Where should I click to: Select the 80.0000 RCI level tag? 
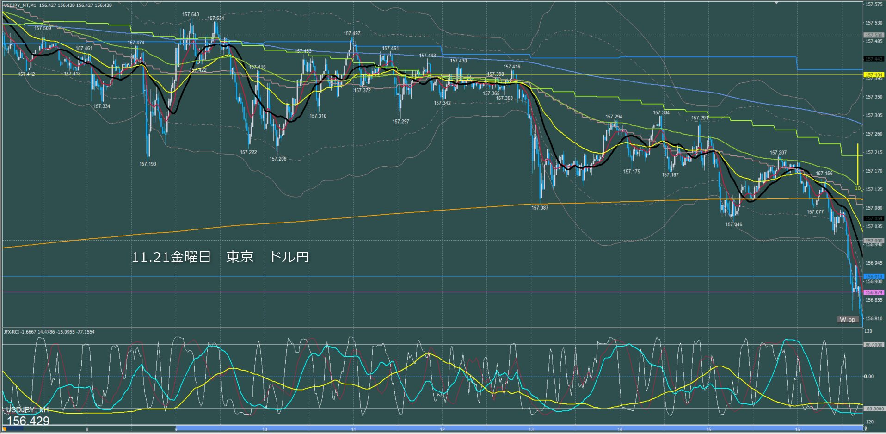click(874, 345)
